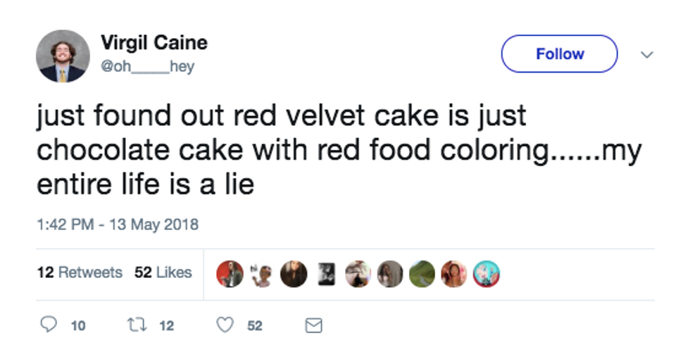Click the tweet text about red velvet cake
690x361 pixels.
(339, 149)
